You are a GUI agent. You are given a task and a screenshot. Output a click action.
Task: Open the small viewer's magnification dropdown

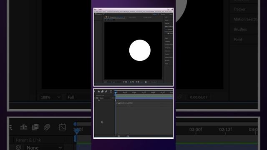(107, 82)
